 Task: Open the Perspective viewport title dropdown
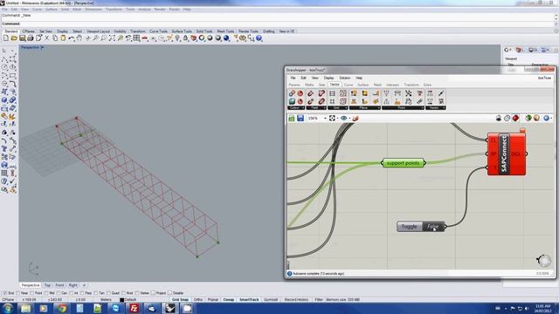(43, 47)
